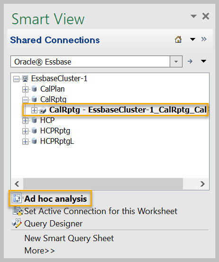Start Ad hoc analysis
219x262 pixels.
coord(55,199)
